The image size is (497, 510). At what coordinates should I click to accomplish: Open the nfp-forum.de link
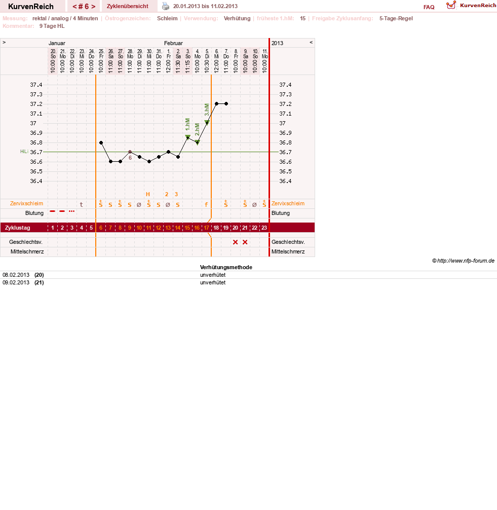coord(466,261)
